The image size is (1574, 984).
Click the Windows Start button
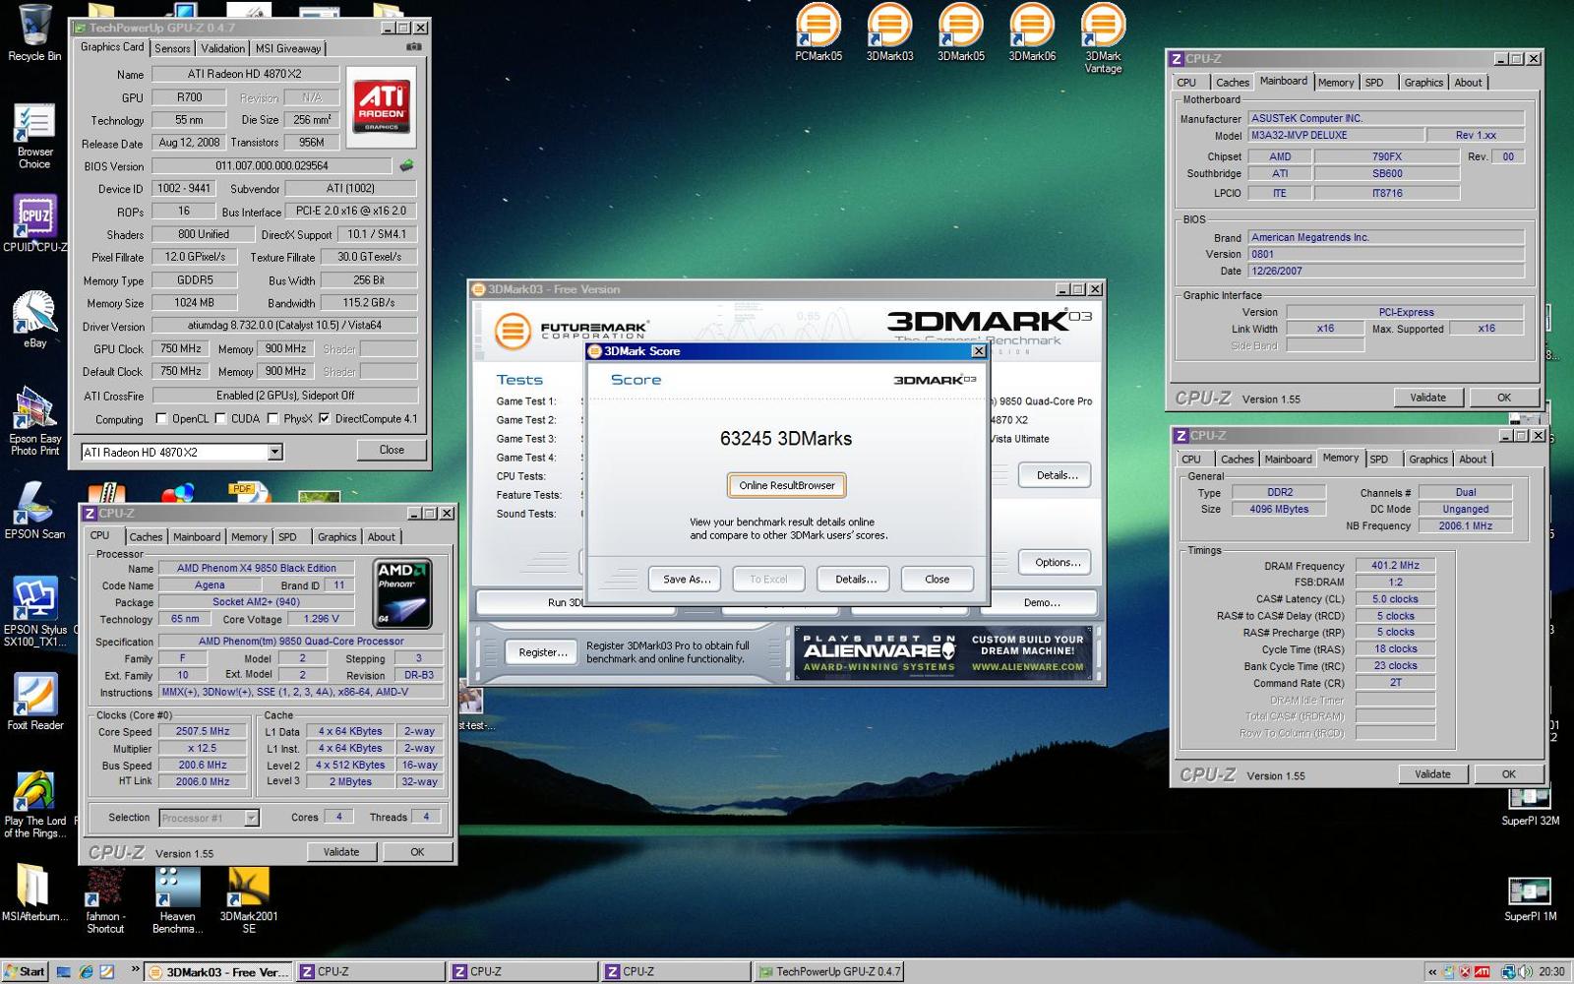pos(25,971)
